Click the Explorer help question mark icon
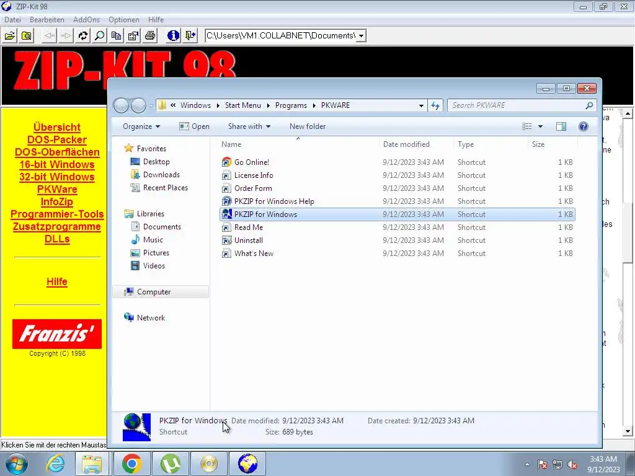 584,126
